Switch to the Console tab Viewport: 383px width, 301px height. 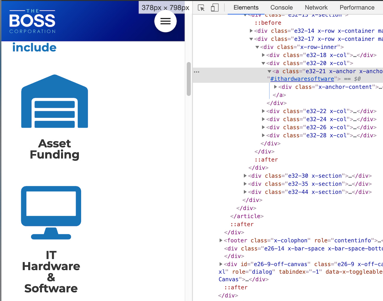281,8
